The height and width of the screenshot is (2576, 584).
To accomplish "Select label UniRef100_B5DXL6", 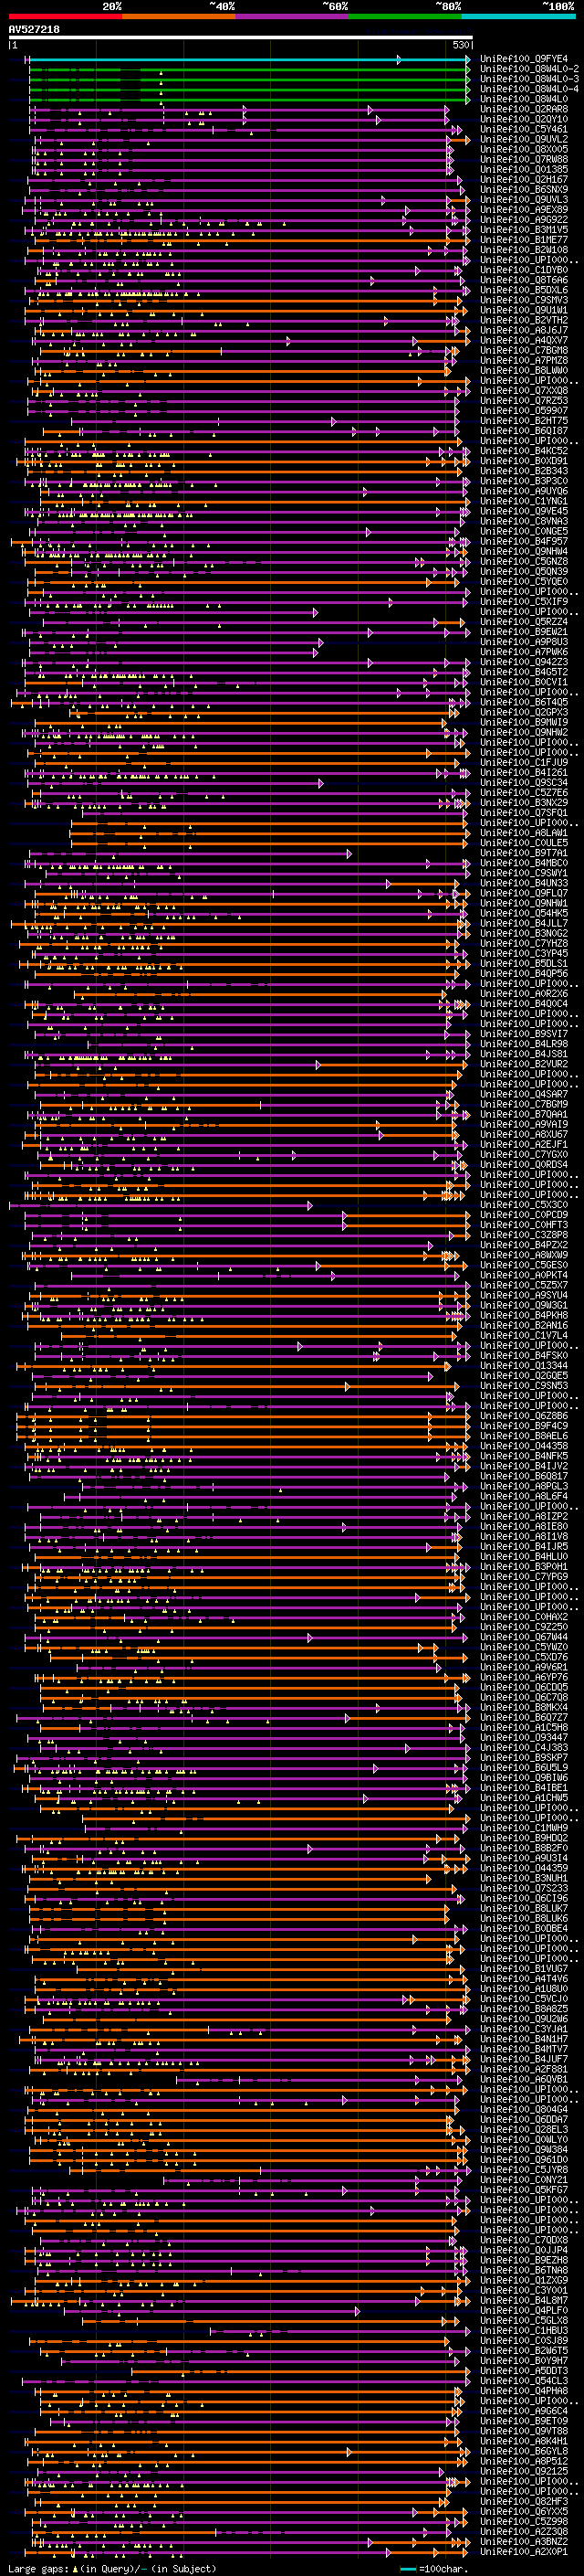I will coord(524,291).
